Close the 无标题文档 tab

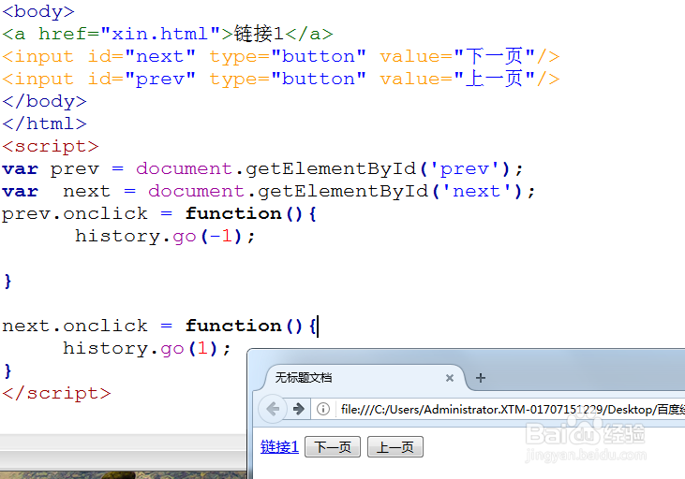click(450, 378)
